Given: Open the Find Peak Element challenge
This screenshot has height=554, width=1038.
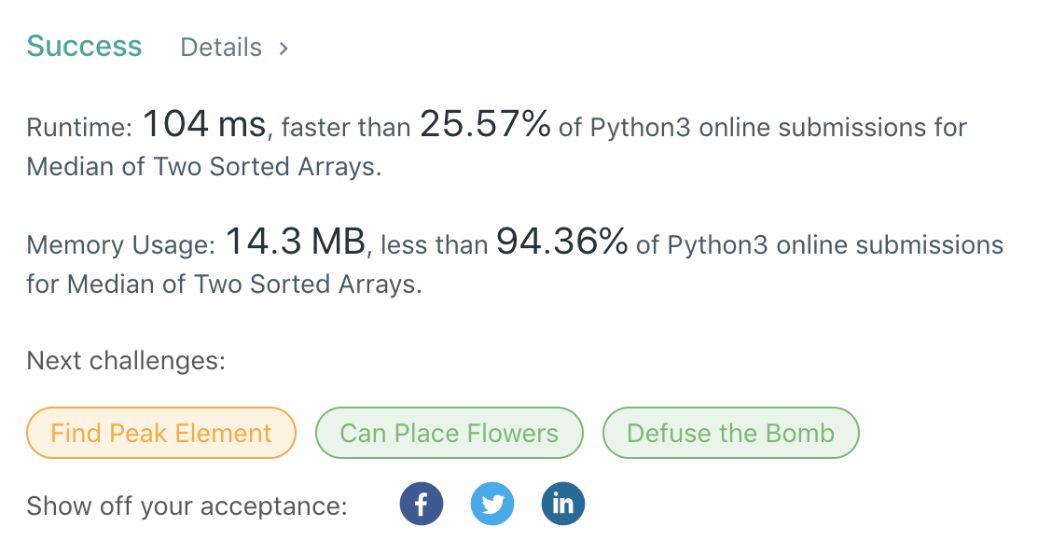Looking at the screenshot, I should click(x=161, y=433).
